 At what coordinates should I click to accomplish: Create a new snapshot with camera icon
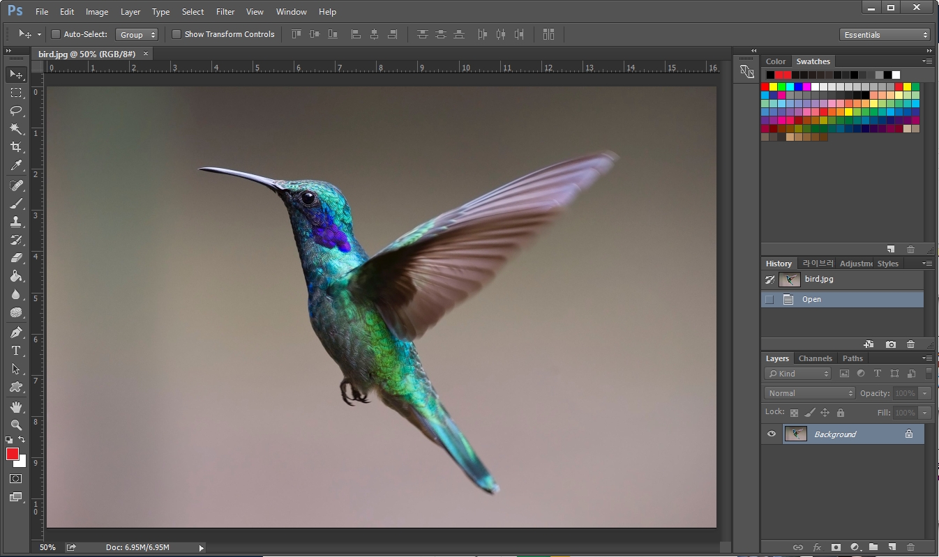click(x=891, y=344)
